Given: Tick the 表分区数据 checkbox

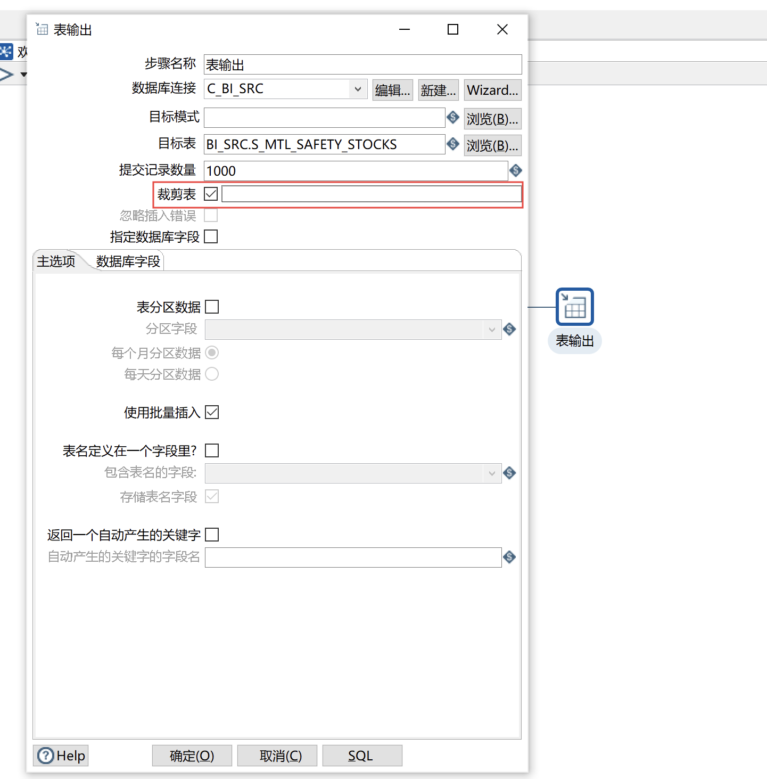Looking at the screenshot, I should pyautogui.click(x=212, y=307).
